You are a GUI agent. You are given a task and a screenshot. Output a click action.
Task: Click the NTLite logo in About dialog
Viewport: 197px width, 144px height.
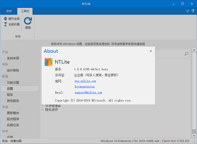[x=49, y=62]
